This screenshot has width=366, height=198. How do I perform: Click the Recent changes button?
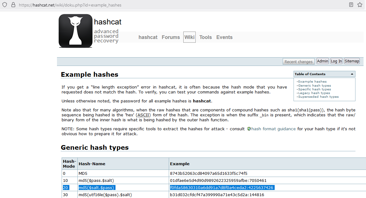(x=298, y=62)
